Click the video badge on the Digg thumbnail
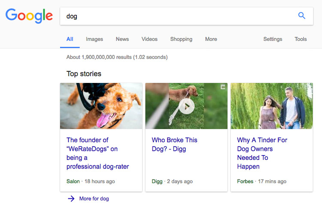Viewport: 322px width, 214px height. coord(223,87)
